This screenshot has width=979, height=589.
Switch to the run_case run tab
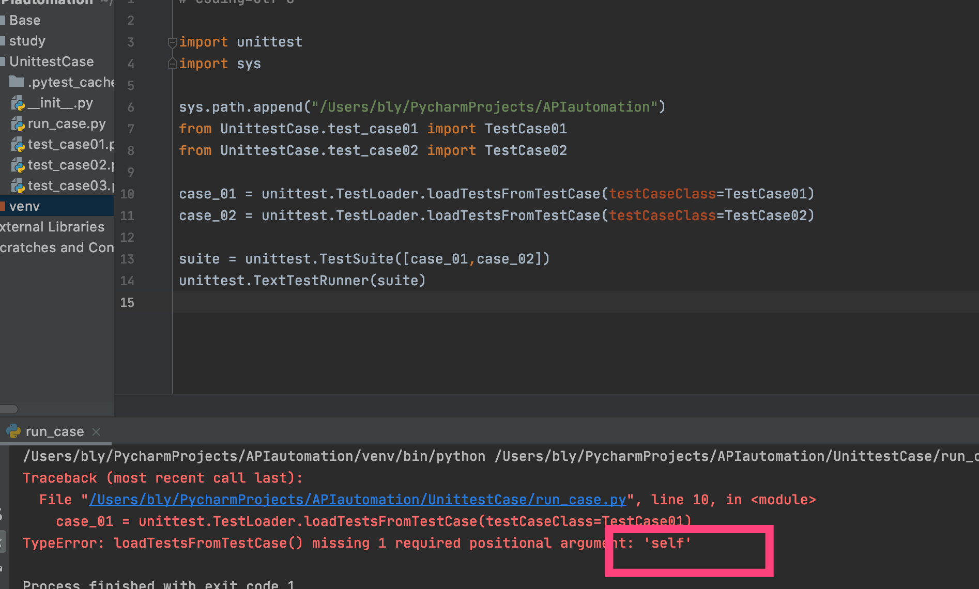pos(55,431)
